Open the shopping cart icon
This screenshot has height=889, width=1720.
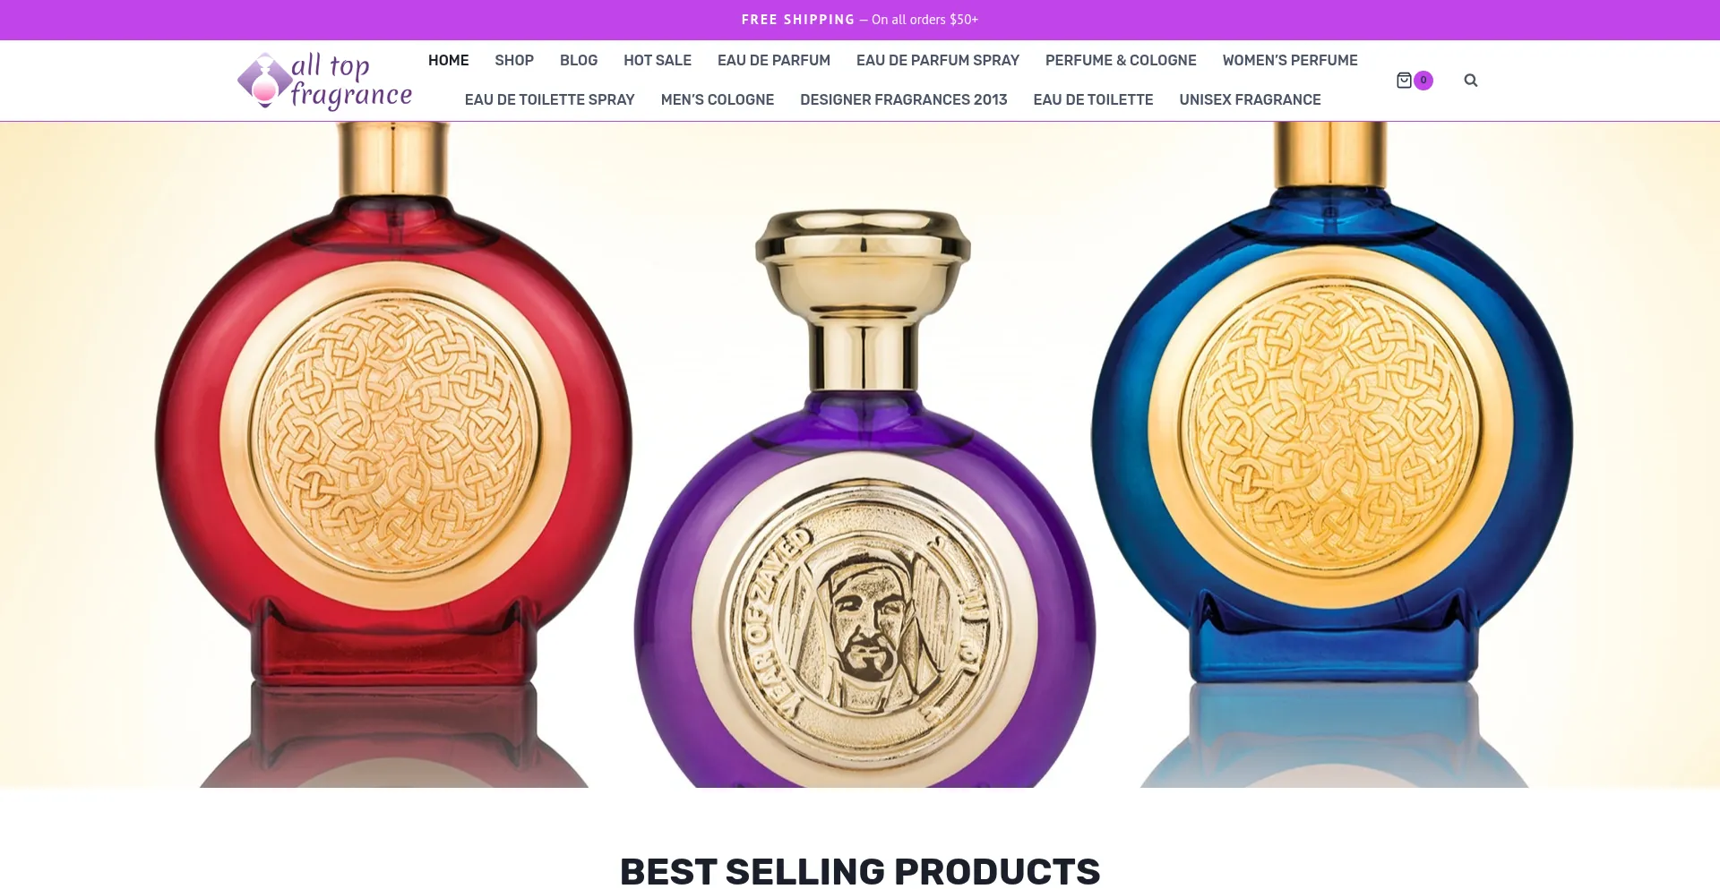(1404, 81)
